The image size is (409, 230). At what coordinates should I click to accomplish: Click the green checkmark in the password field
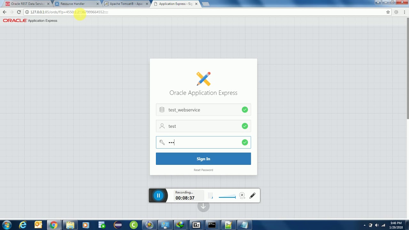[x=245, y=142]
